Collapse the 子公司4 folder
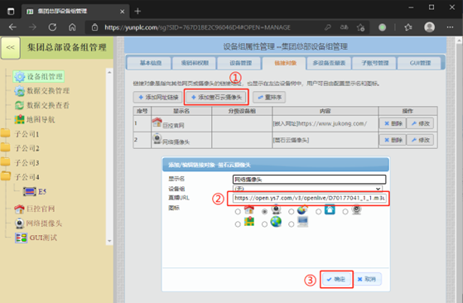Image resolution: width=463 pixels, height=303 pixels. coord(5,176)
